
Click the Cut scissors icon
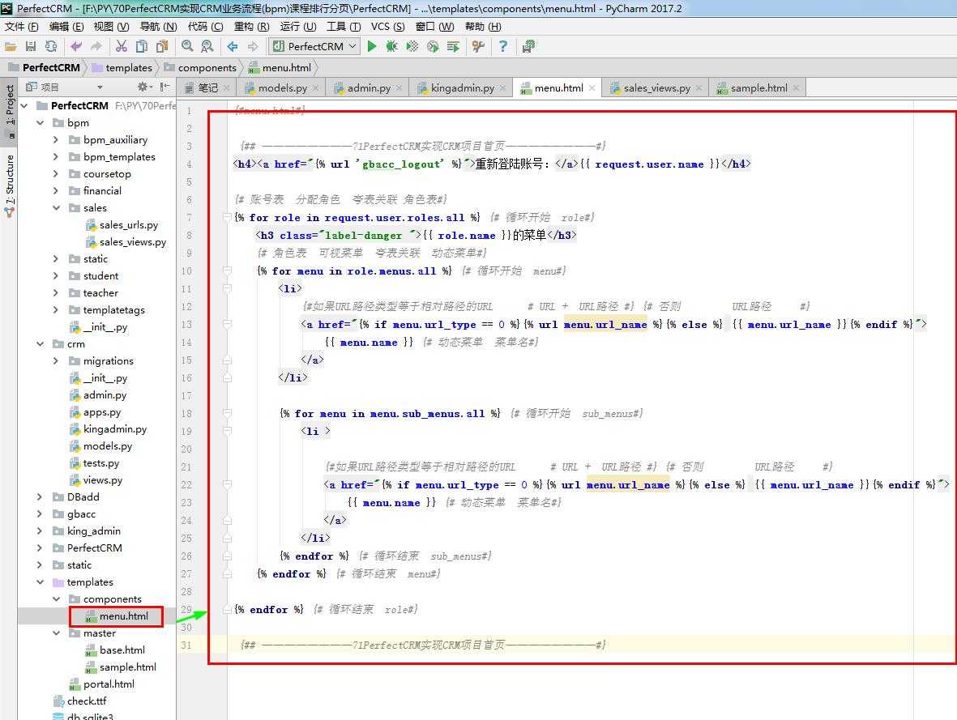122,46
